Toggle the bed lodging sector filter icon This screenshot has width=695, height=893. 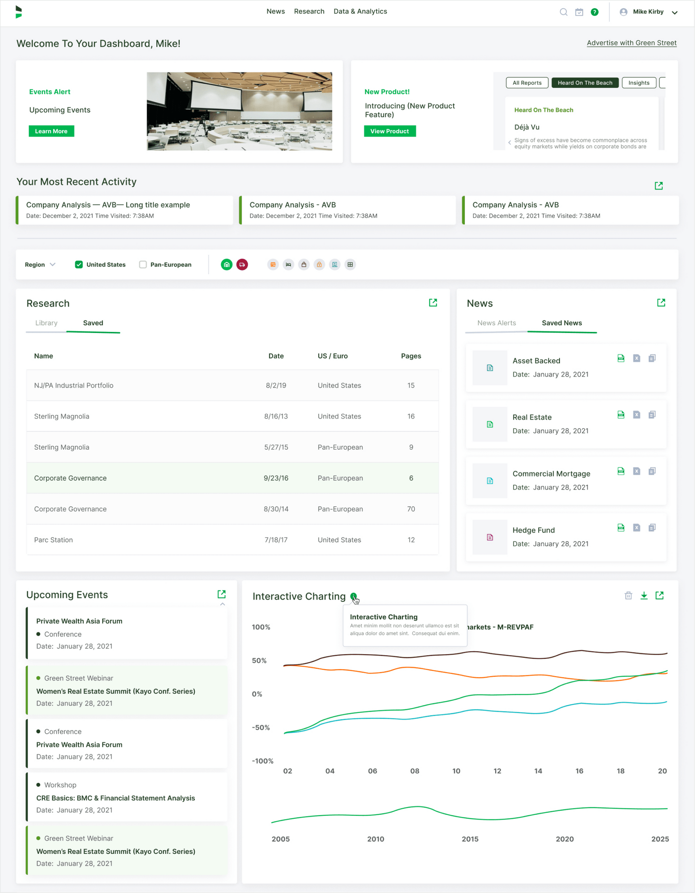click(288, 264)
